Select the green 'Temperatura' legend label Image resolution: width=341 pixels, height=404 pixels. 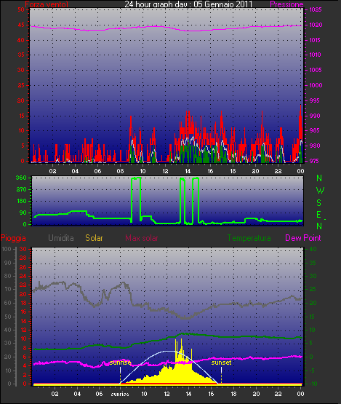click(x=249, y=238)
